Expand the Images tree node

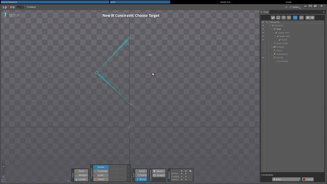[272, 47]
